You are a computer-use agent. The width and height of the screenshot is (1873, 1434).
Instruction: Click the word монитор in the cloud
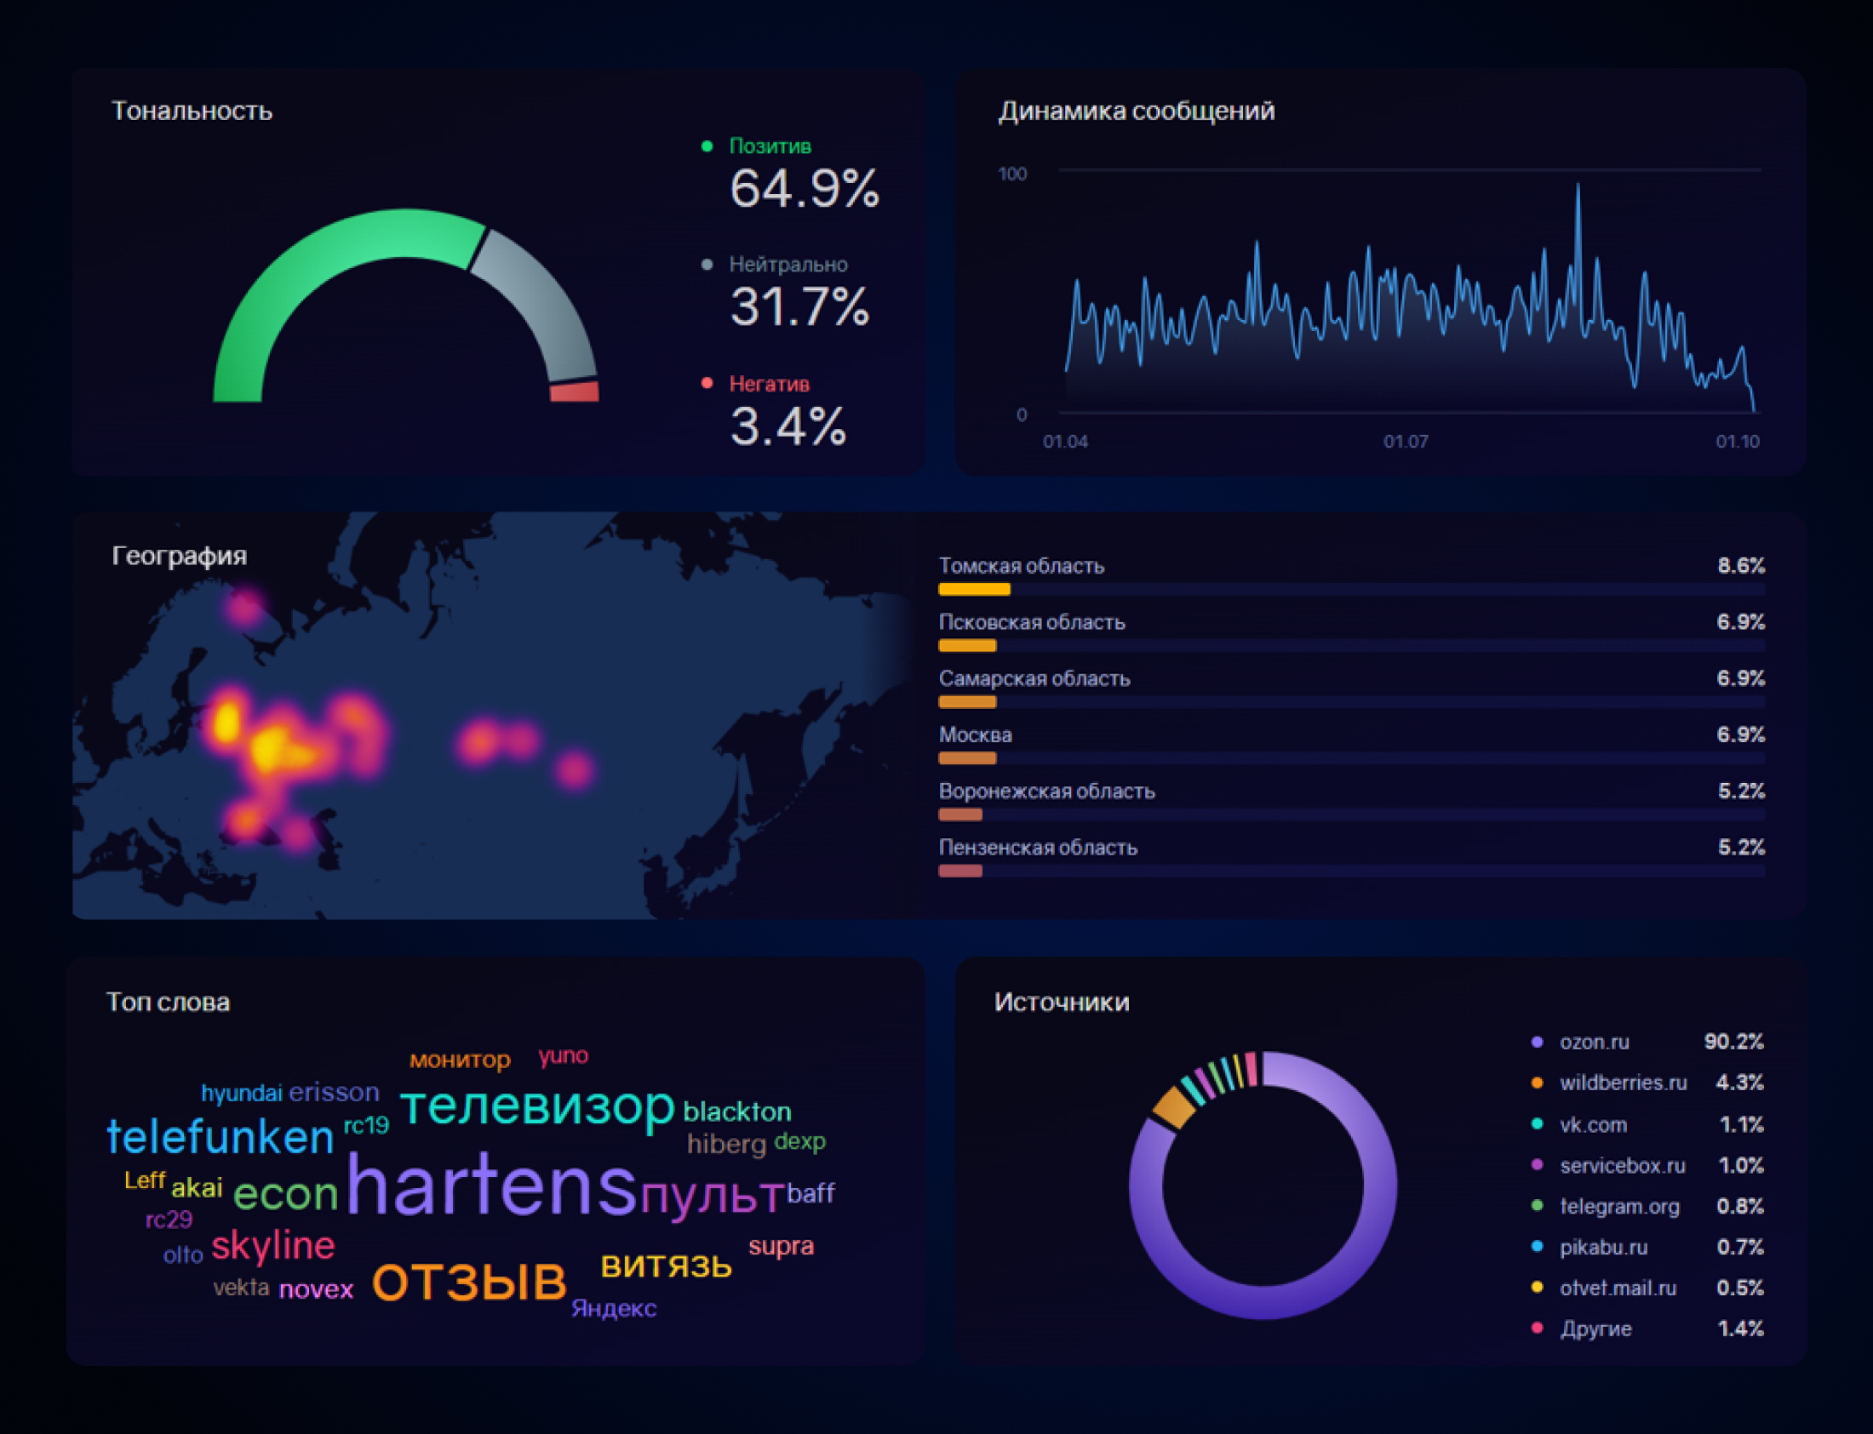click(459, 1060)
